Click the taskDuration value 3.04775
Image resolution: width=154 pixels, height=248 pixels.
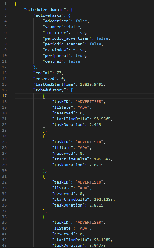coord(98,245)
